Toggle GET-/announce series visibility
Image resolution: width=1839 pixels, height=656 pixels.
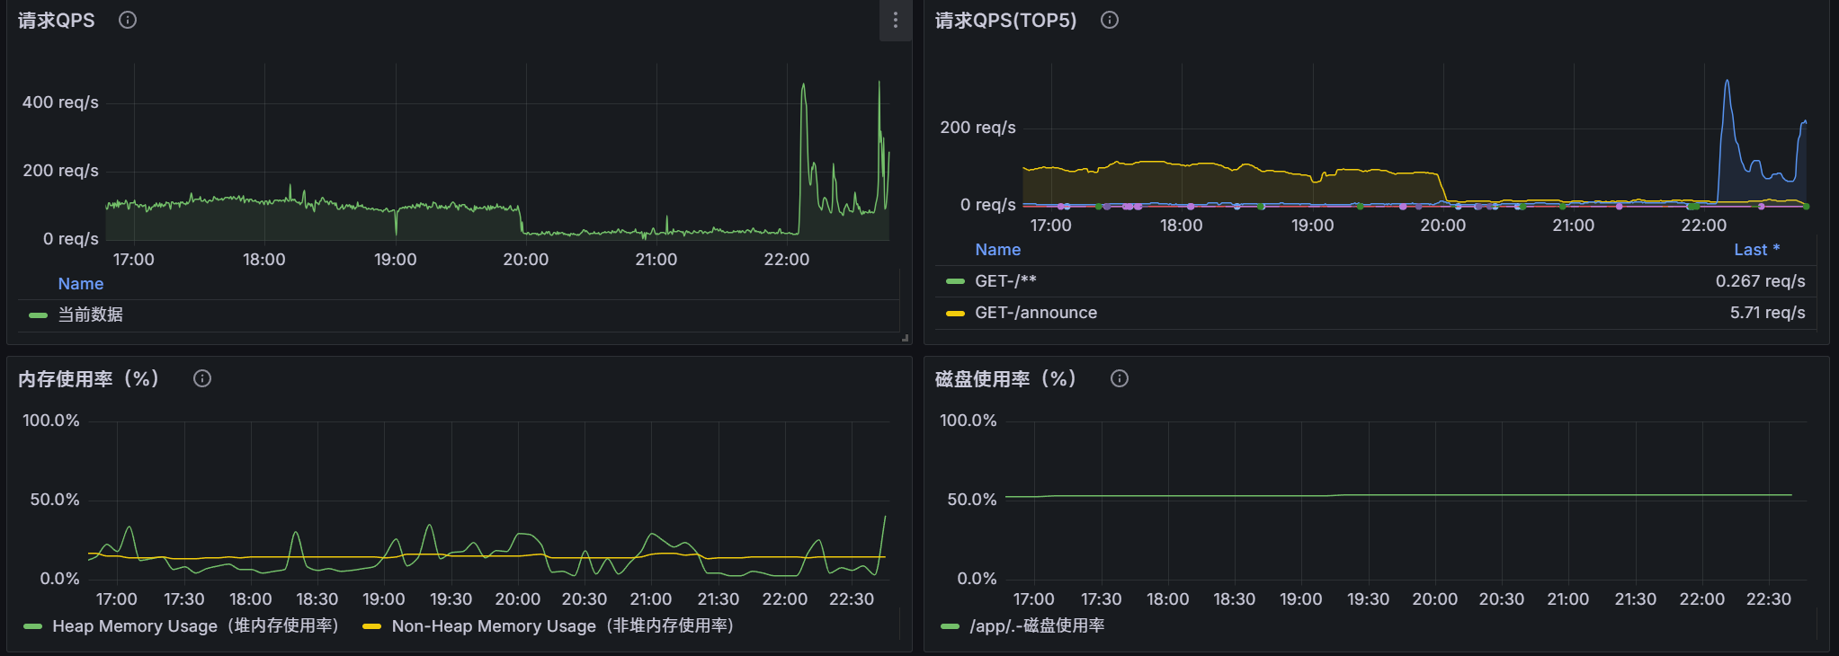pos(1035,313)
